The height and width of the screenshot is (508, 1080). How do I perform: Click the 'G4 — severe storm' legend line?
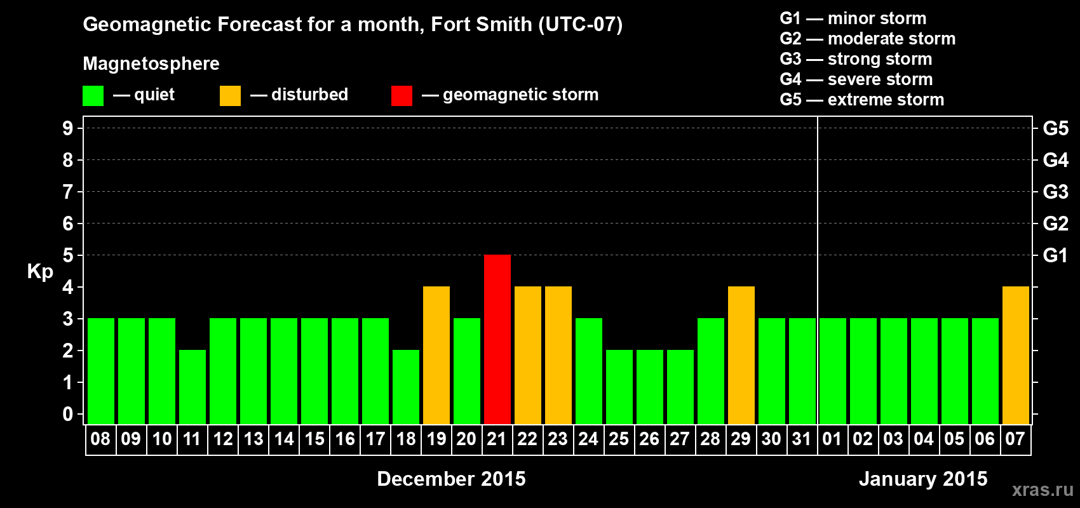coord(856,79)
